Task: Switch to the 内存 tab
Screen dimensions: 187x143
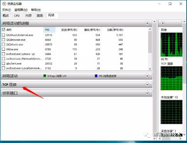Action: pyautogui.click(x=28, y=16)
